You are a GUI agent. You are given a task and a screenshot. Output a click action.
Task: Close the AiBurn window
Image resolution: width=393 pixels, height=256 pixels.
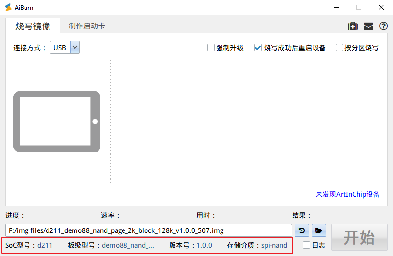point(381,7)
